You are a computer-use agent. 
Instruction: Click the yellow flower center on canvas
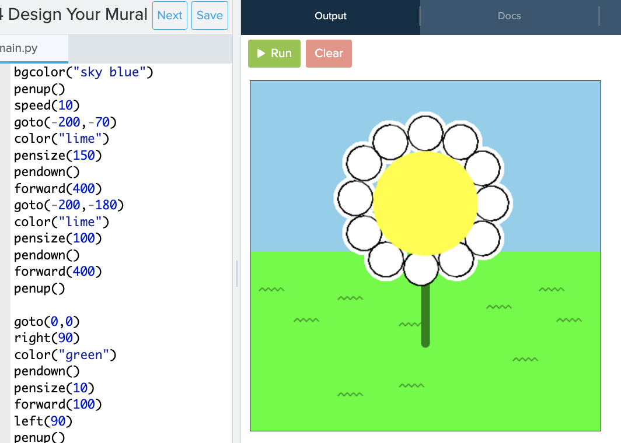[425, 203]
